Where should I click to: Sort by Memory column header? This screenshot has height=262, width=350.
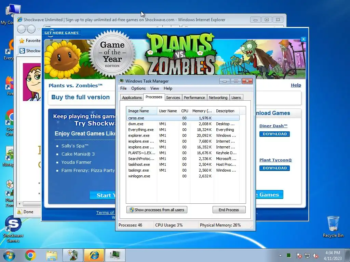[202, 111]
